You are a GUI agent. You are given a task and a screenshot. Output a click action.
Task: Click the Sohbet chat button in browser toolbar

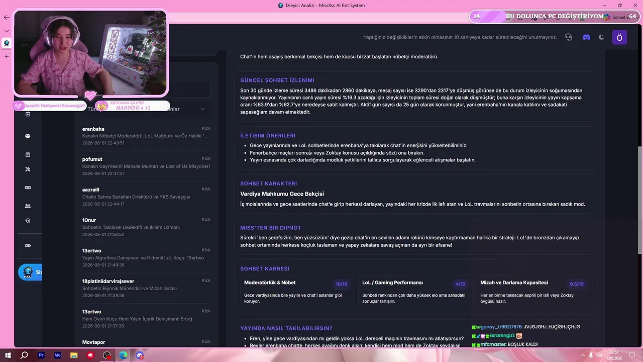pyautogui.click(x=617, y=17)
